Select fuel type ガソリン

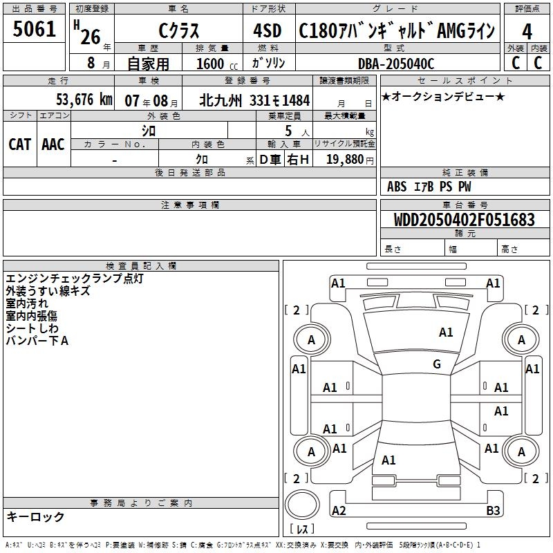click(268, 63)
